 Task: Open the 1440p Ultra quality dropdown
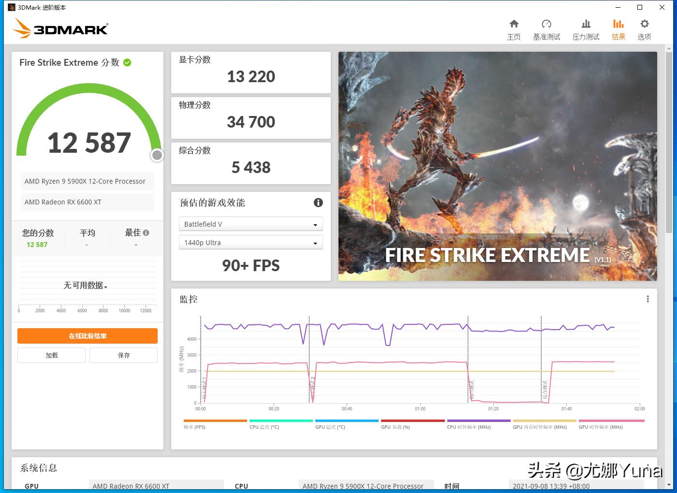pyautogui.click(x=250, y=242)
